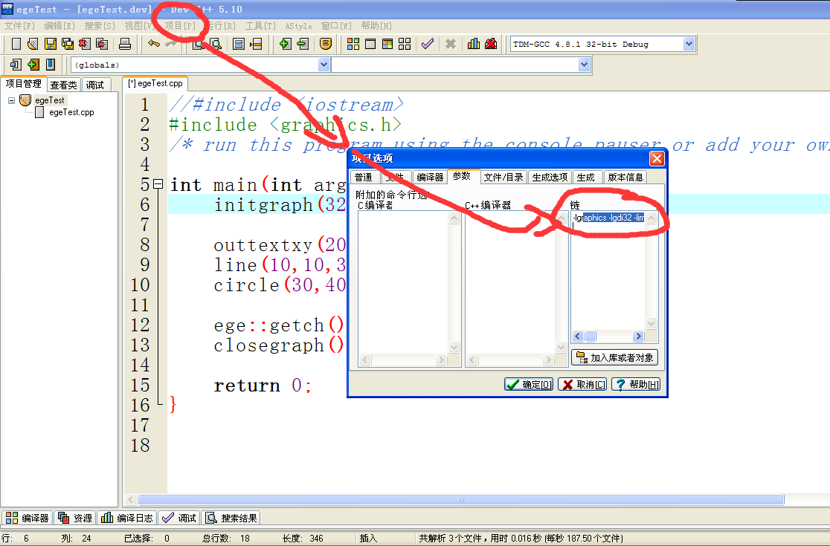Switch to the 参数 tab in project options
Image resolution: width=830 pixels, height=546 pixels.
(x=462, y=177)
